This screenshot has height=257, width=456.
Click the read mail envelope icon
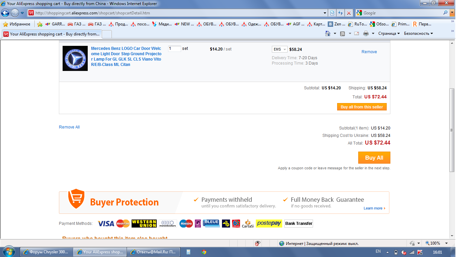(x=357, y=33)
